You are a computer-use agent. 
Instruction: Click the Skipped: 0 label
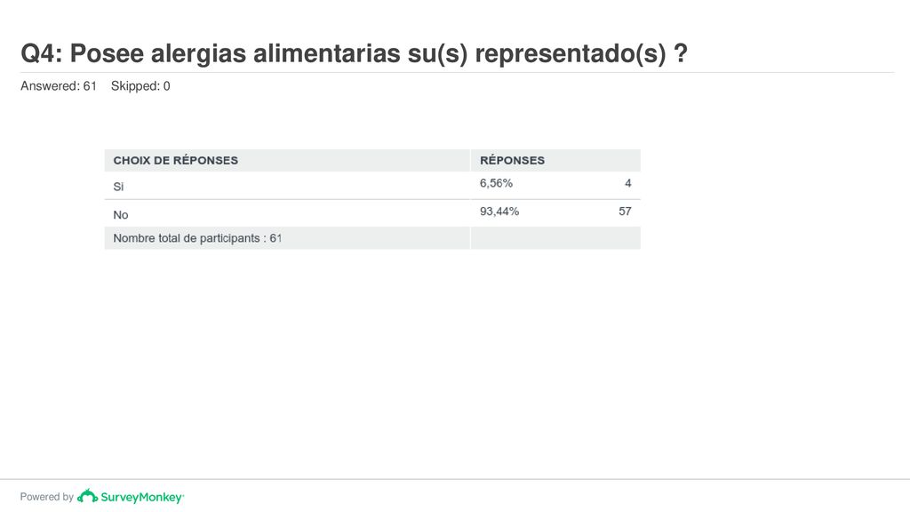(x=140, y=86)
